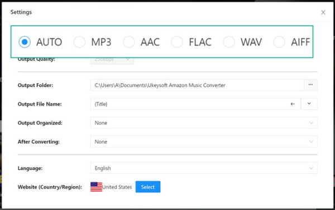Choose the AIFF format radio button
This screenshot has width=335, height=210.
[279, 42]
